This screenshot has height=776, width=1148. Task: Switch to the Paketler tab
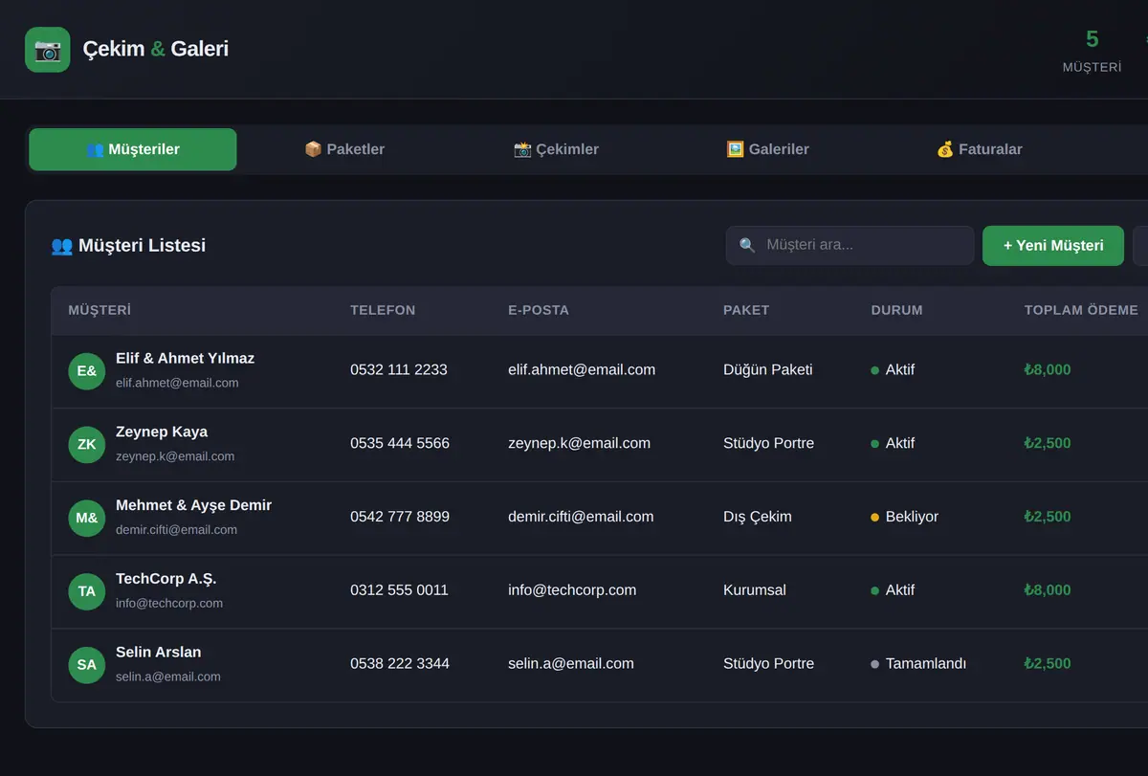tap(344, 149)
